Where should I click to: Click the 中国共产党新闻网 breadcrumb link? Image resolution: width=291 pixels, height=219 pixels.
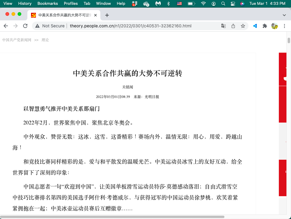[x=17, y=40]
